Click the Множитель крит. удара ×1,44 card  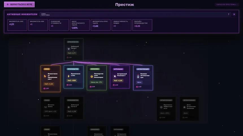coord(101,25)
